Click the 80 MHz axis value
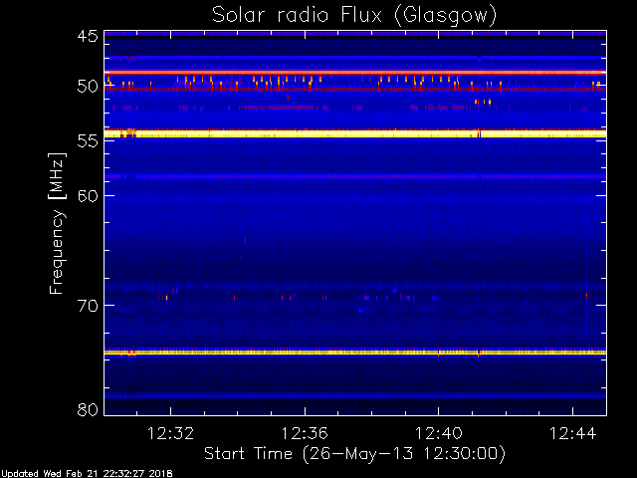Image resolution: width=637 pixels, height=478 pixels. click(88, 409)
